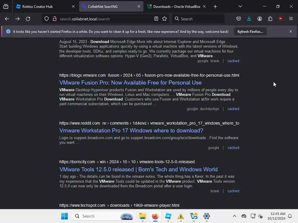Screen dimensions: 298x223
Task: Click the address bar URL field
Action: [x=105, y=19]
